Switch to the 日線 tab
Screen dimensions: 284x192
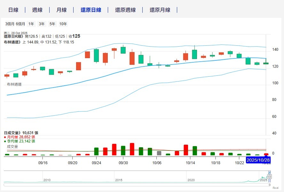click(x=13, y=10)
